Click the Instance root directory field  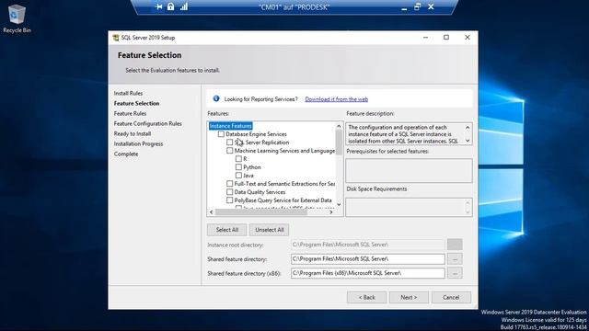coord(368,245)
